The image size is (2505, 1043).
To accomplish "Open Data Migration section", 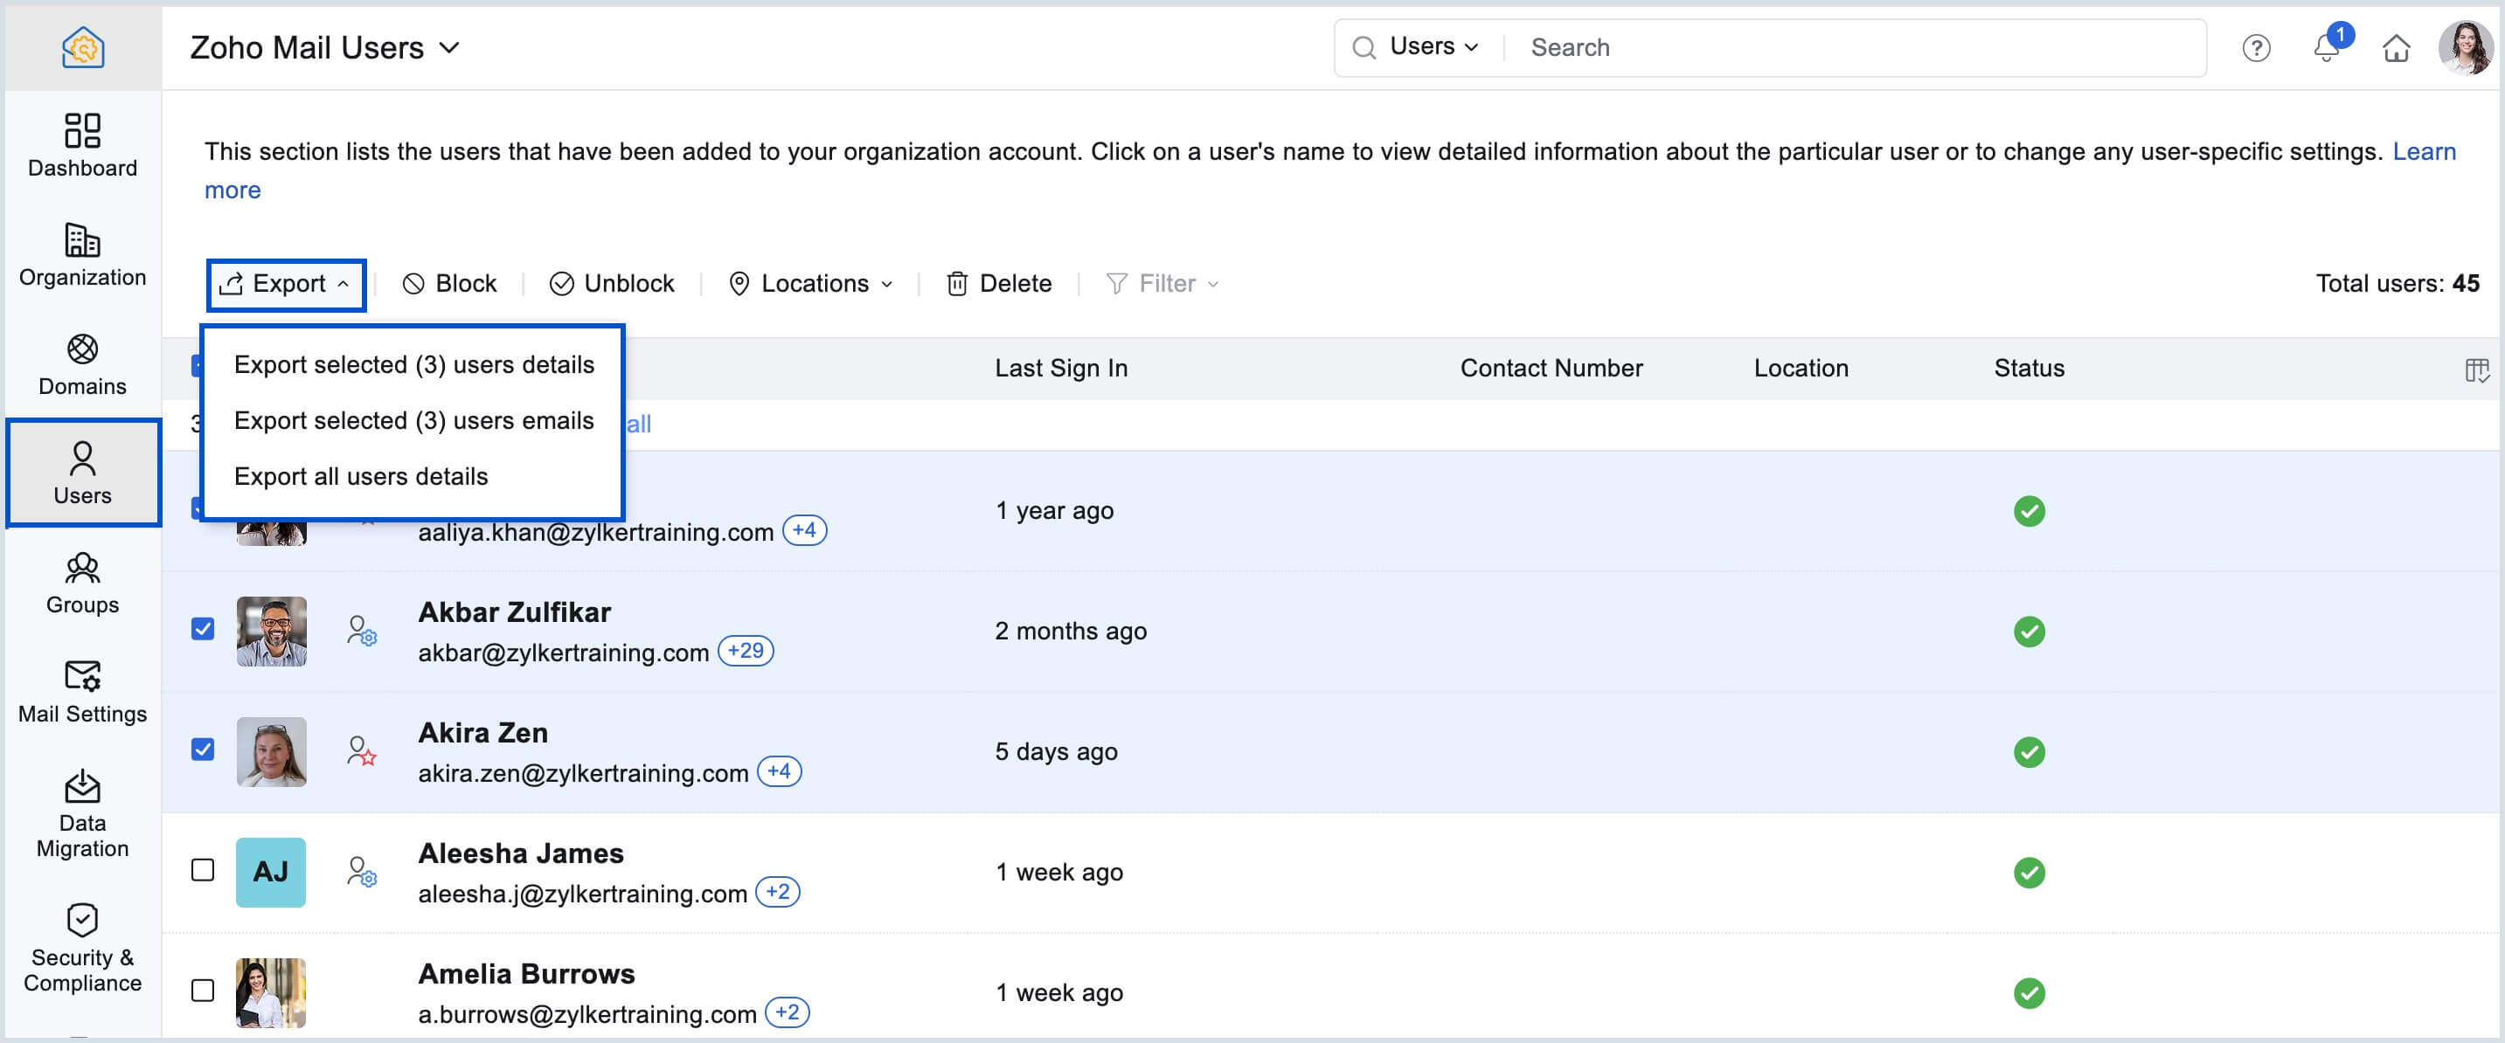I will 81,812.
